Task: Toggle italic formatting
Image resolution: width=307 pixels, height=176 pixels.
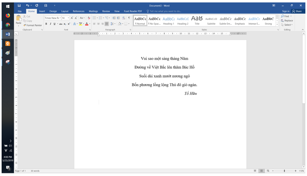Action: 50,24
